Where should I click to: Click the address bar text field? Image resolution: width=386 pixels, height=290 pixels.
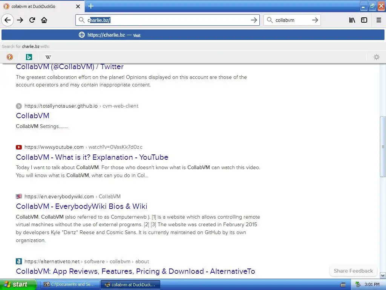point(167,20)
